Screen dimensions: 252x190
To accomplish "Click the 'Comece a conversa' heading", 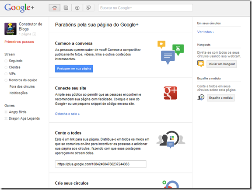I will [73, 43].
